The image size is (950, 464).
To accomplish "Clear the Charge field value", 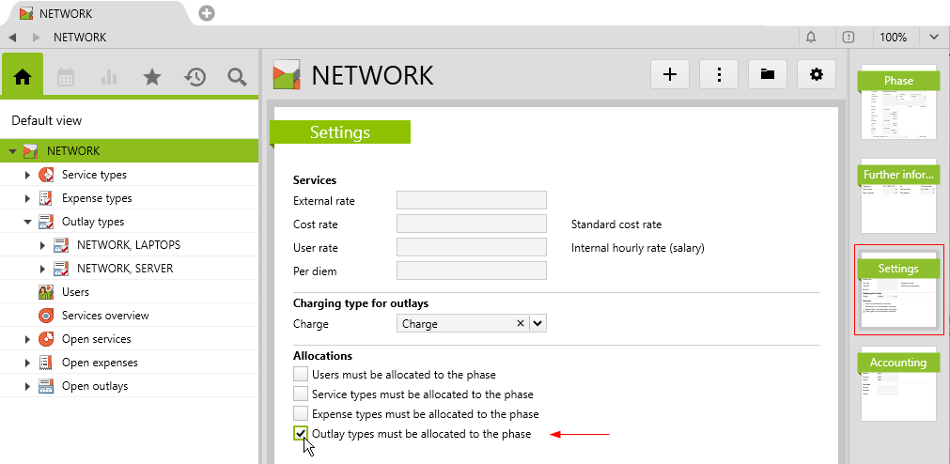I will pos(520,323).
